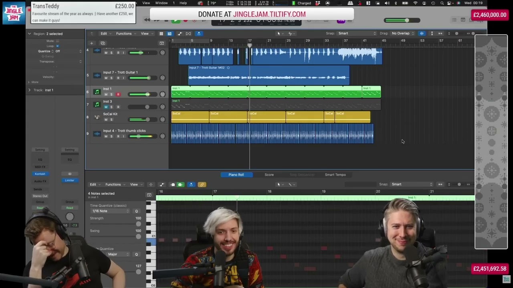The width and height of the screenshot is (513, 288).
Task: Toggle the collapse mode icon in Piano Roll
Action: pos(151,184)
